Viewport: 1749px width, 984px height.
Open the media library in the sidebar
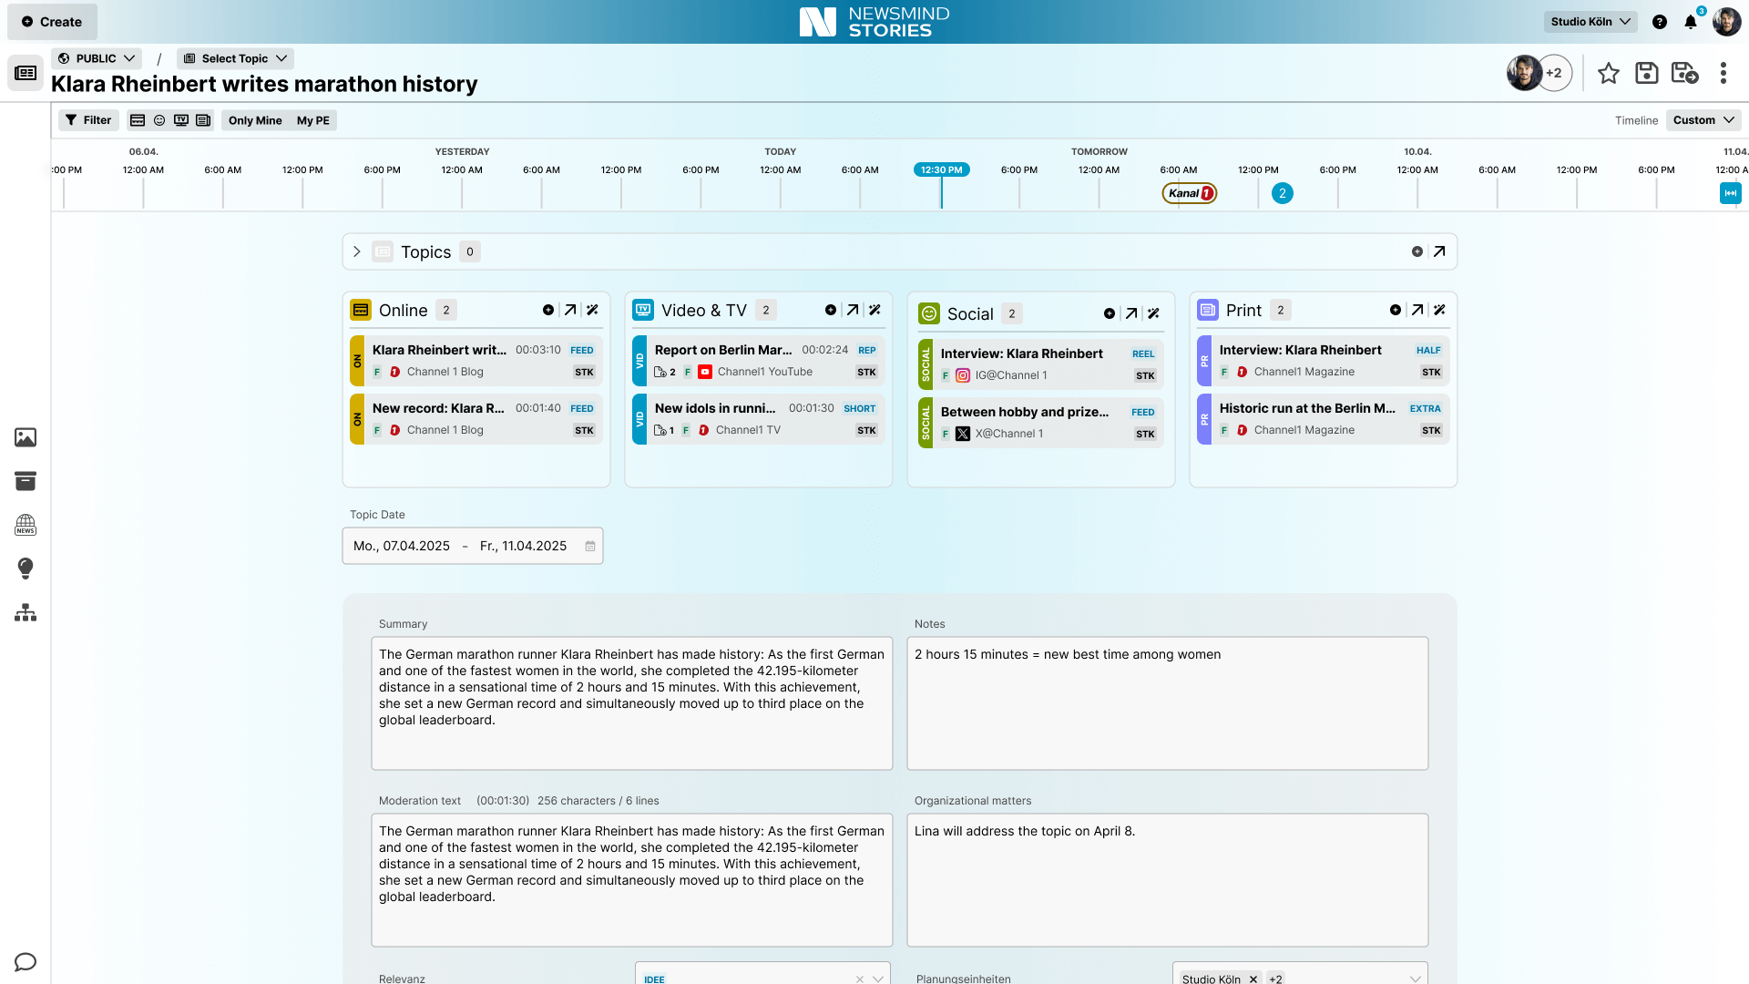click(x=25, y=437)
